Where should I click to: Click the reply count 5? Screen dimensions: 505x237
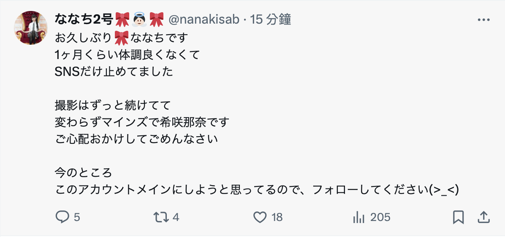tap(77, 217)
